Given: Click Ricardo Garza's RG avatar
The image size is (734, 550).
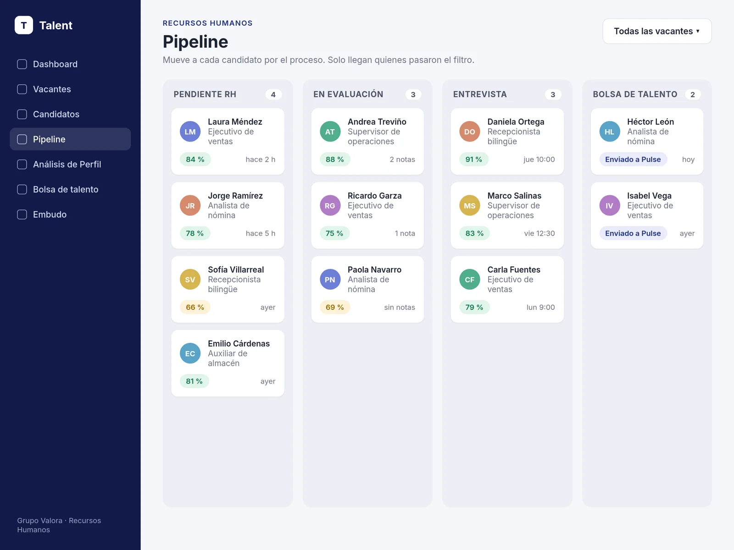Looking at the screenshot, I should pyautogui.click(x=330, y=205).
